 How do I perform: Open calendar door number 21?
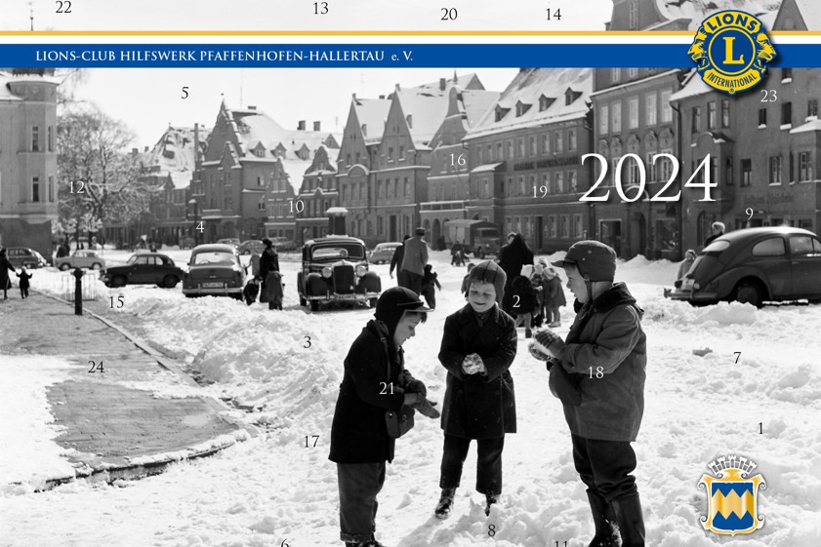click(388, 389)
